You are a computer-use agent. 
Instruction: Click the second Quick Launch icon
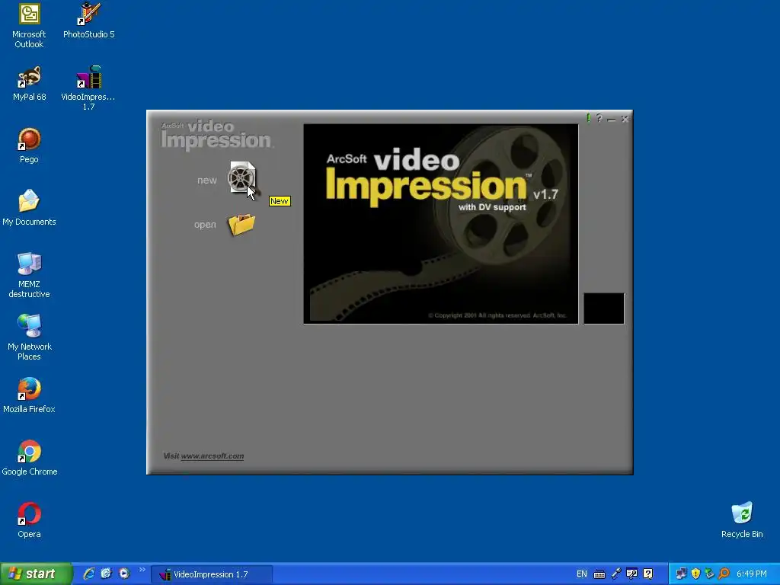click(106, 574)
